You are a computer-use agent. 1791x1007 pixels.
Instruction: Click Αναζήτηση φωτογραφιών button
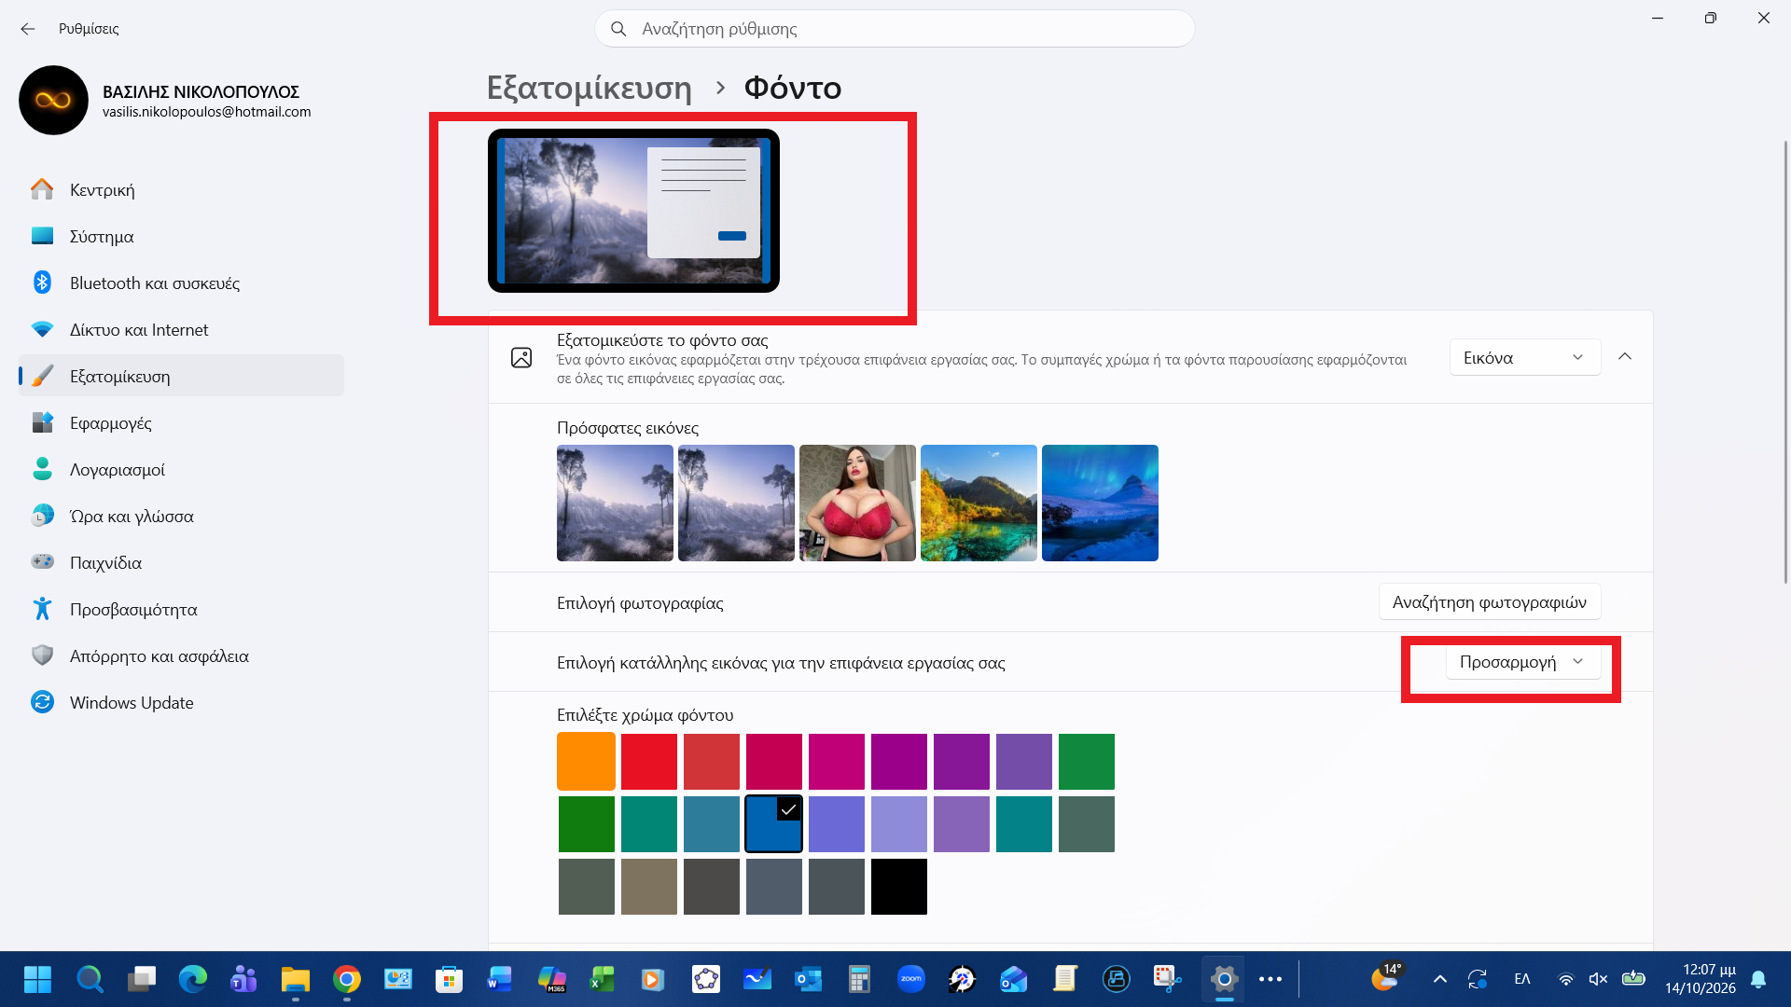tap(1489, 602)
